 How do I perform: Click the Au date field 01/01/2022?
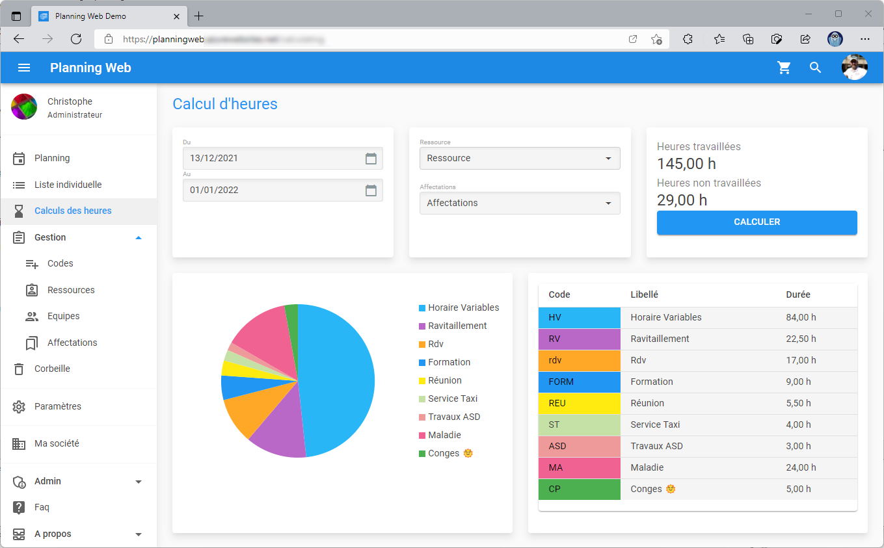point(282,190)
